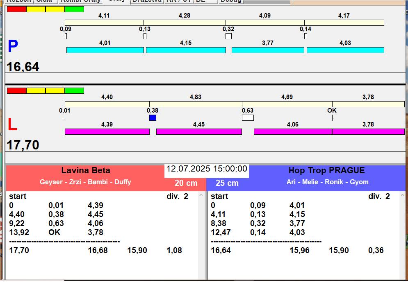This screenshot has width=408, height=287.
Task: Click the blue pass marker under 0,38
Action: tap(153, 118)
